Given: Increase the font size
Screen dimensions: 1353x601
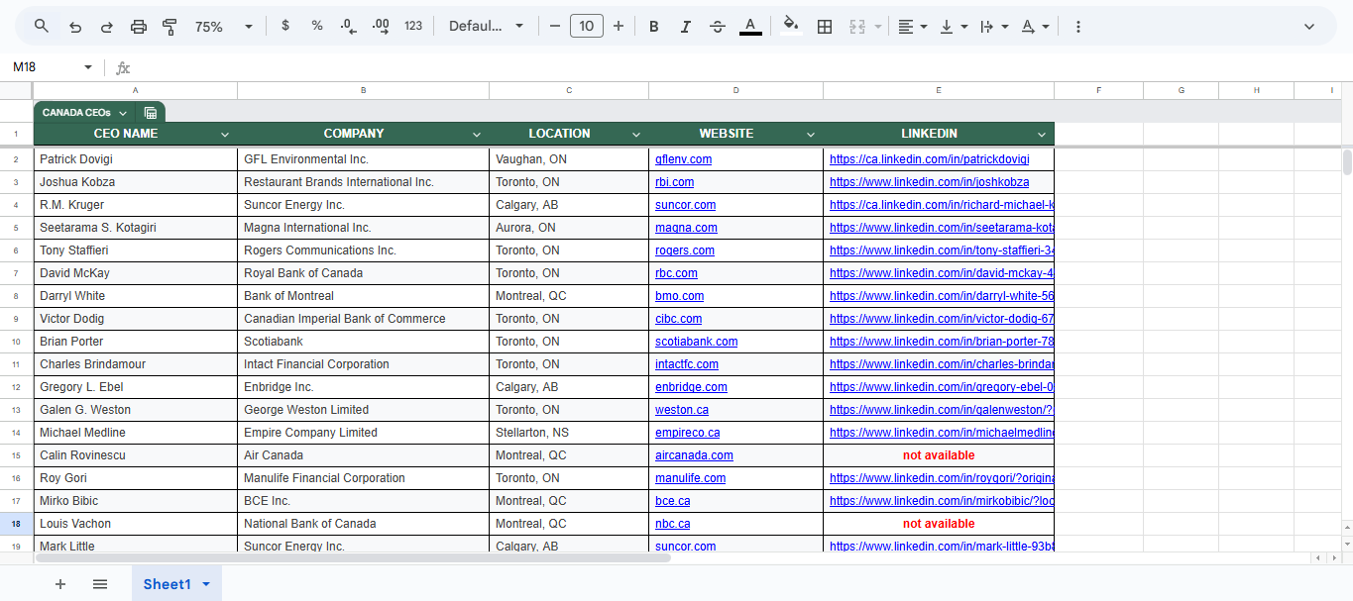Looking at the screenshot, I should pos(619,27).
